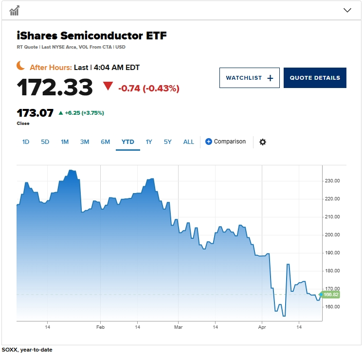This screenshot has width=362, height=355.
Task: Switch chart to the 5D range
Action: pos(45,142)
